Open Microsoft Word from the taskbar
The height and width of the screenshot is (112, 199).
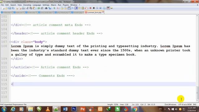(x=65, y=109)
